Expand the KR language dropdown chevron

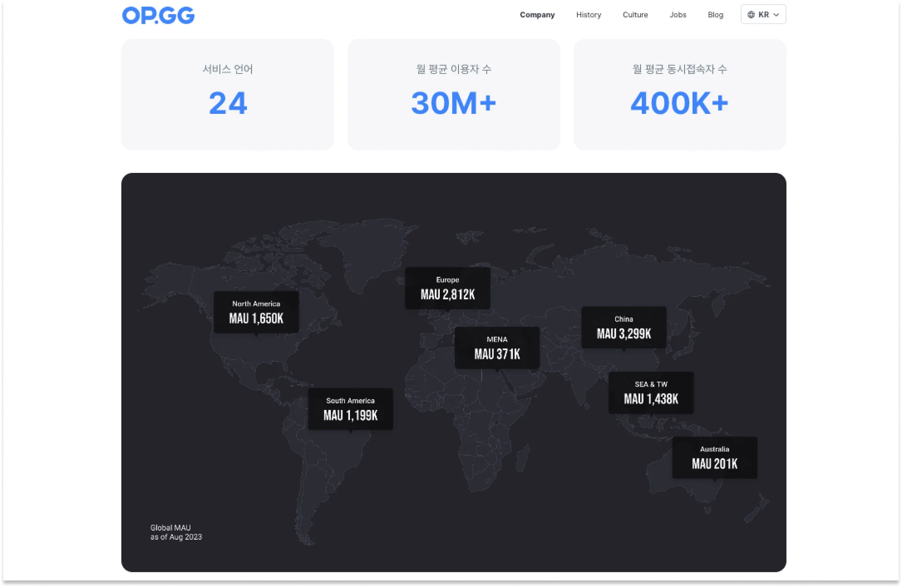pyautogui.click(x=776, y=15)
